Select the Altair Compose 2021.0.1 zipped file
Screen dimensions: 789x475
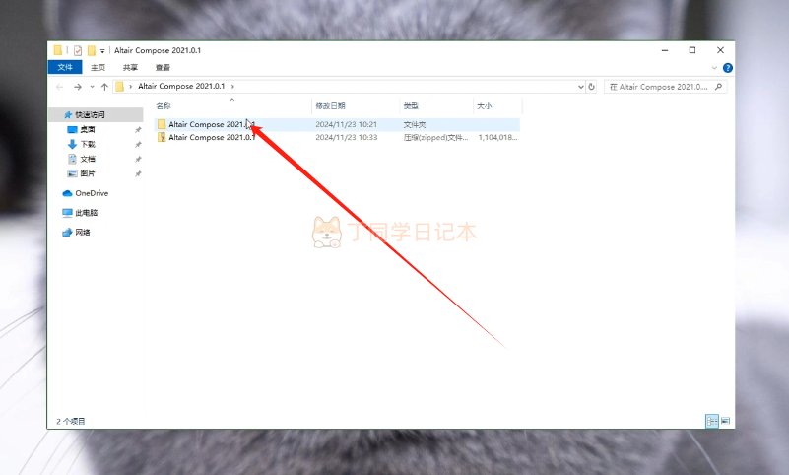pyautogui.click(x=337, y=137)
